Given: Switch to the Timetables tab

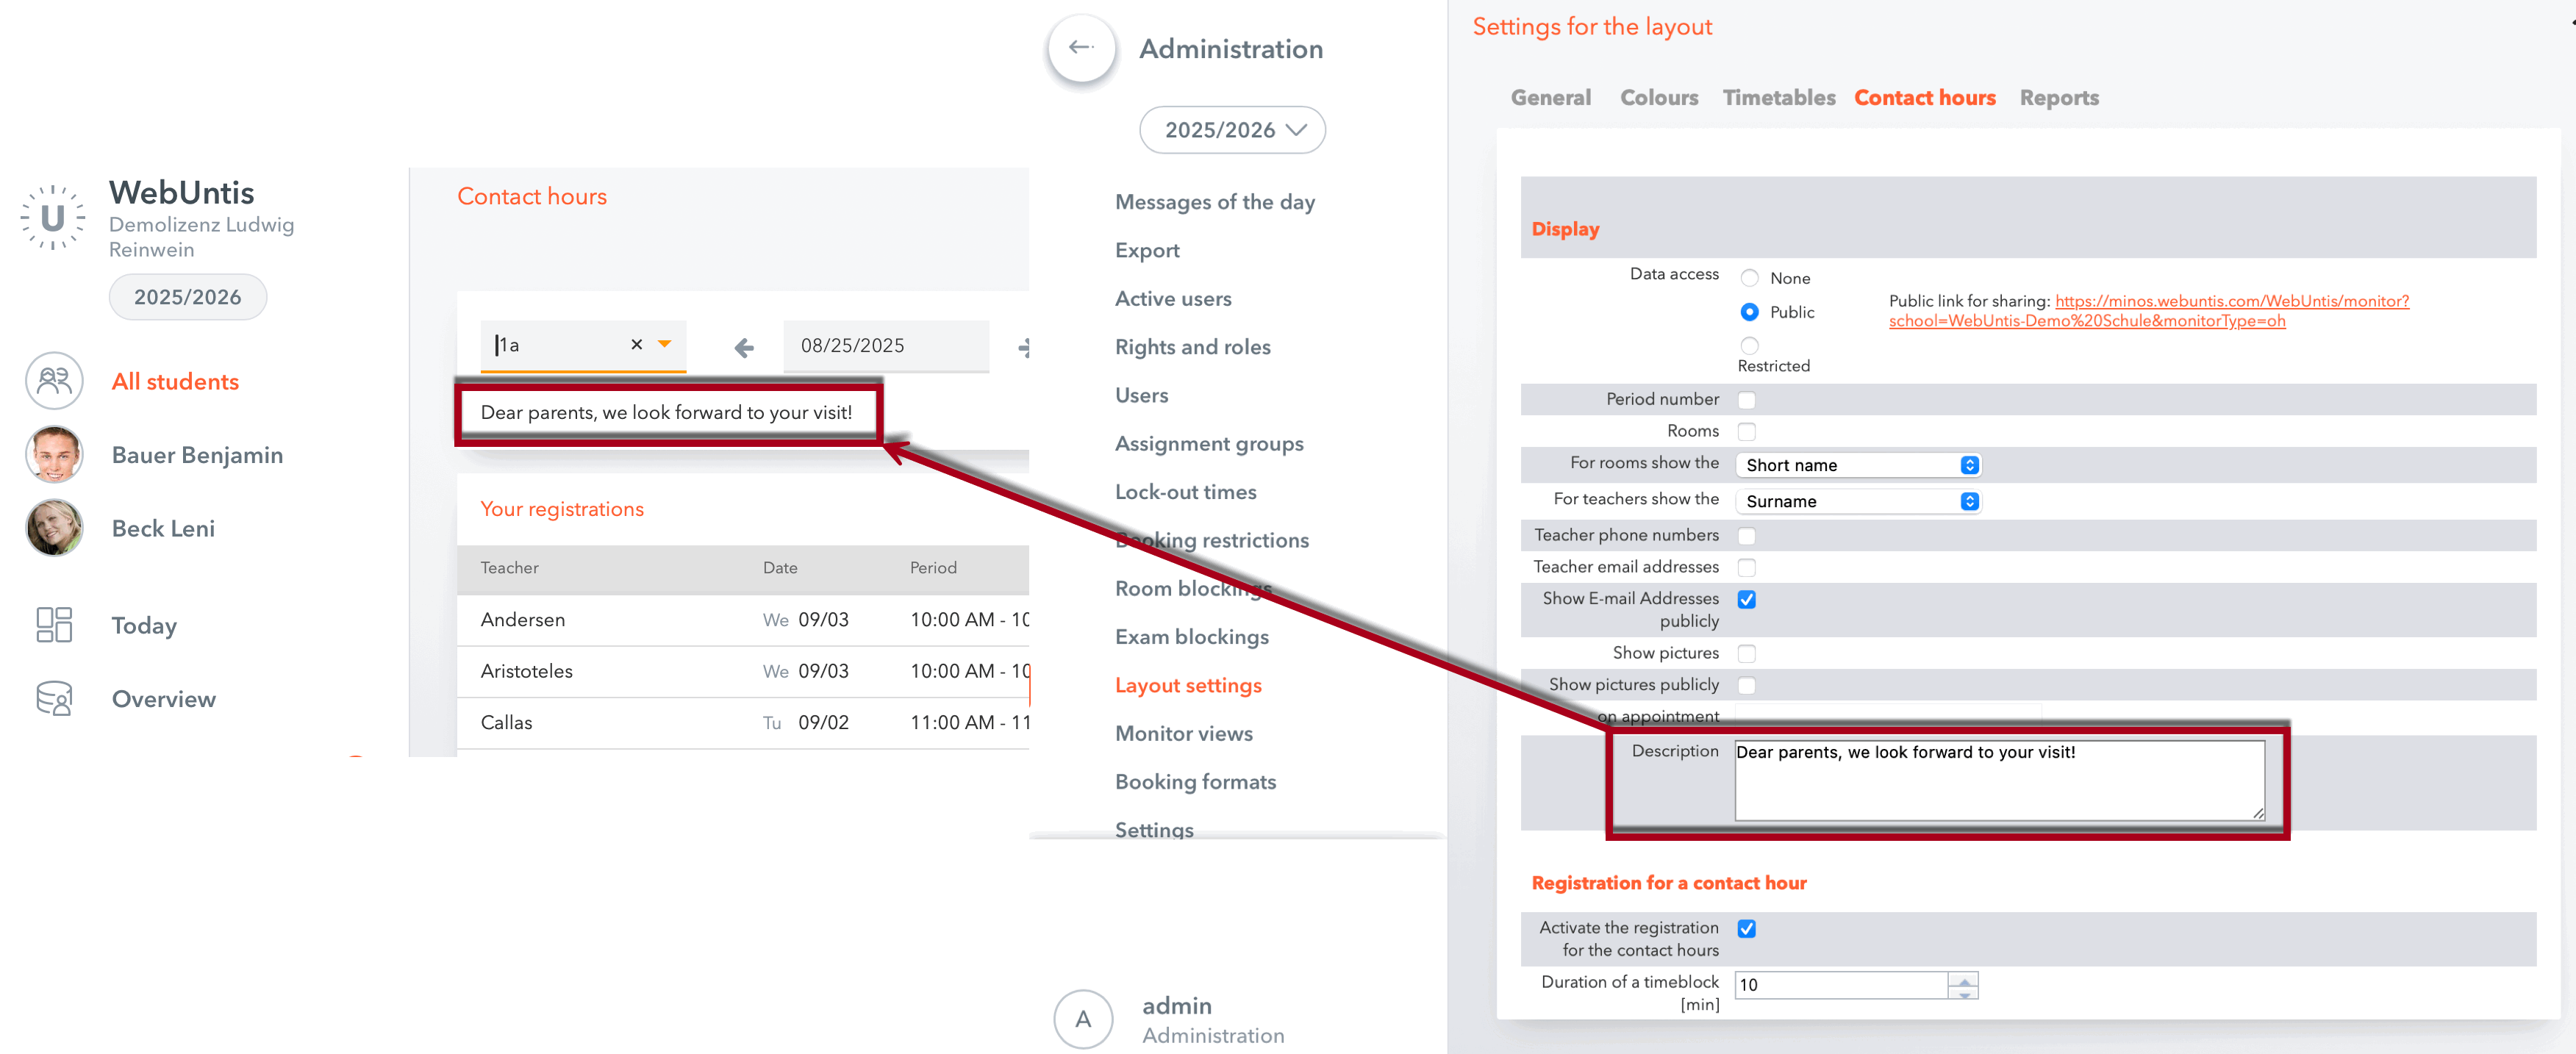Looking at the screenshot, I should [1778, 98].
